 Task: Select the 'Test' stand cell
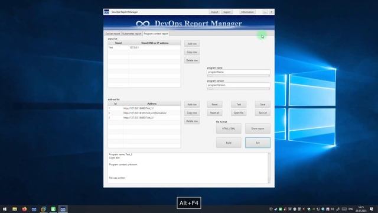[118, 47]
